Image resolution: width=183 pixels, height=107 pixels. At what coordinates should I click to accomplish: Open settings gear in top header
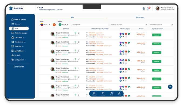click(144, 9)
